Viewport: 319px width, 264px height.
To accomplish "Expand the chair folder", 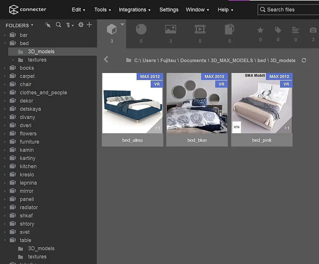I will (x=5, y=84).
